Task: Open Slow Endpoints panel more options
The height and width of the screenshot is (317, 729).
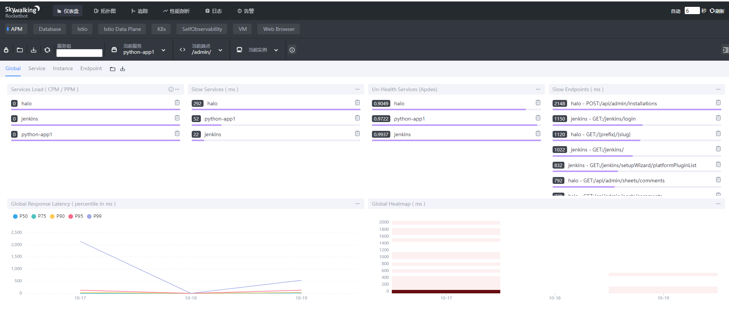Action: [x=718, y=89]
